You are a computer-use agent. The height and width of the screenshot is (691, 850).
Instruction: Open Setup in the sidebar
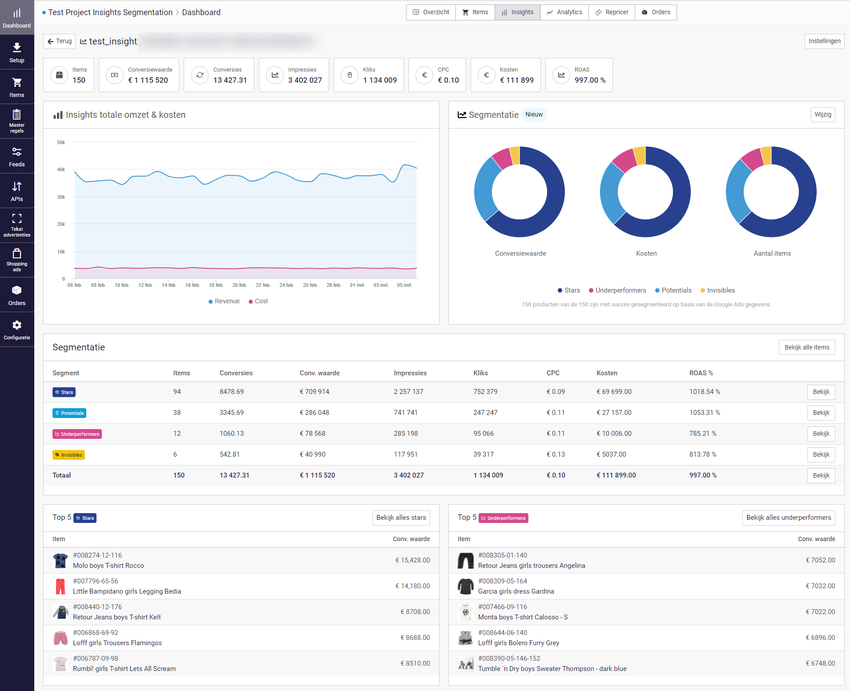[17, 52]
